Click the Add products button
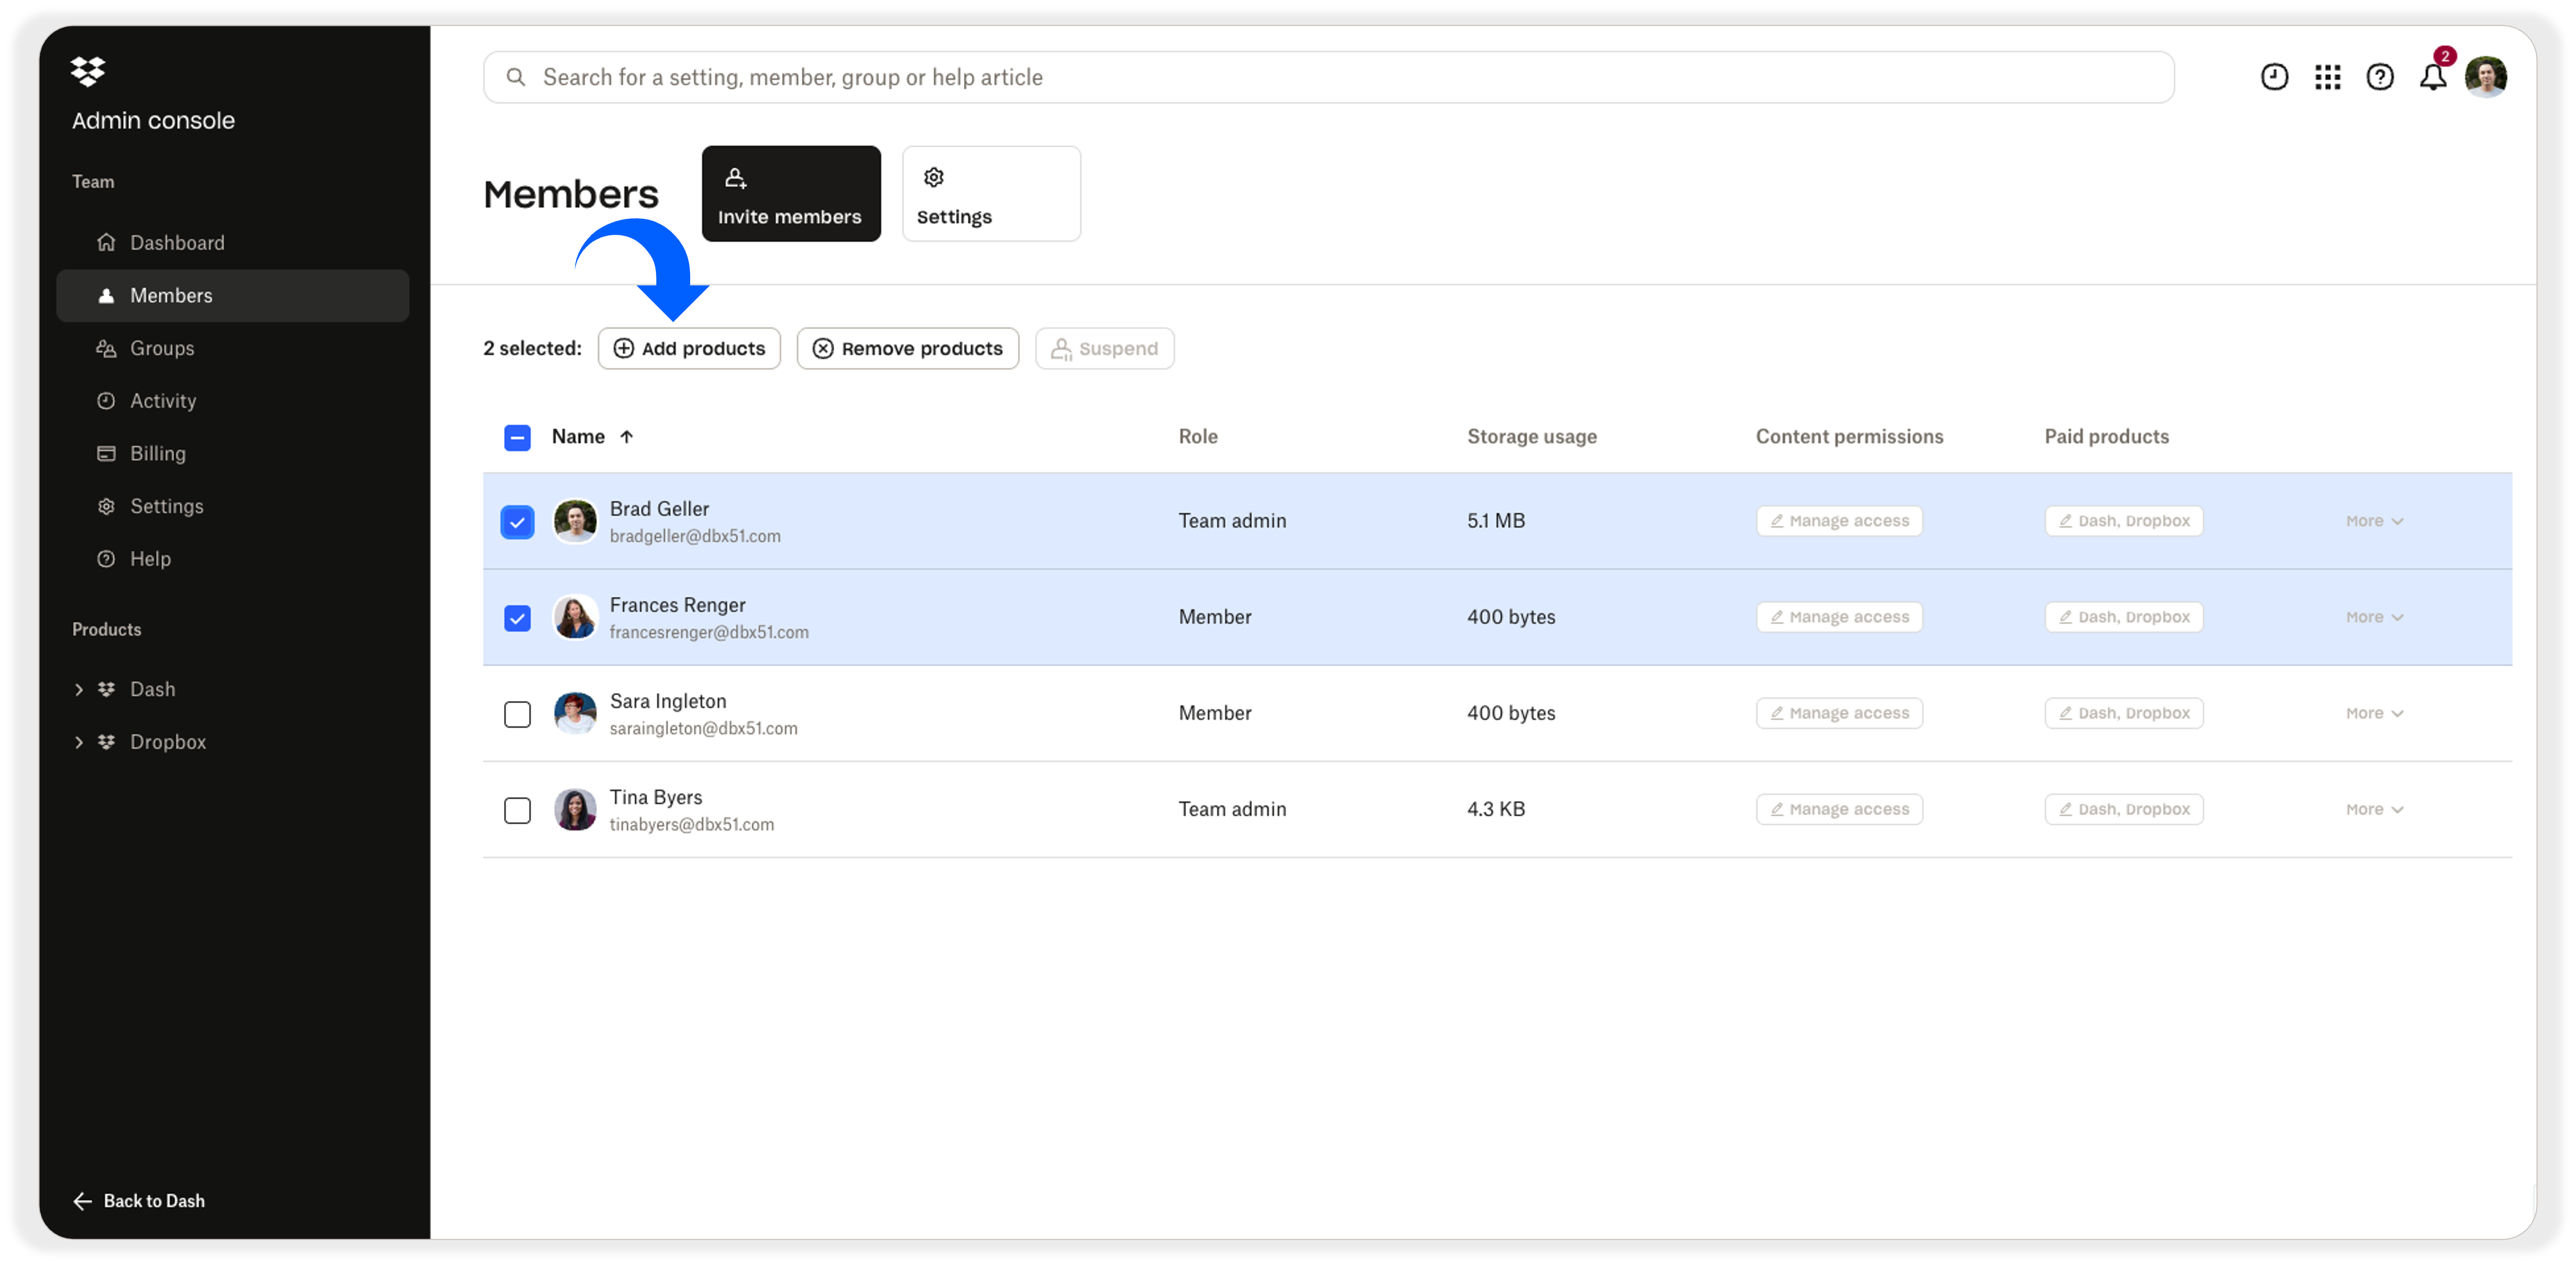Screen dimensions: 2576x1265 pos(689,348)
